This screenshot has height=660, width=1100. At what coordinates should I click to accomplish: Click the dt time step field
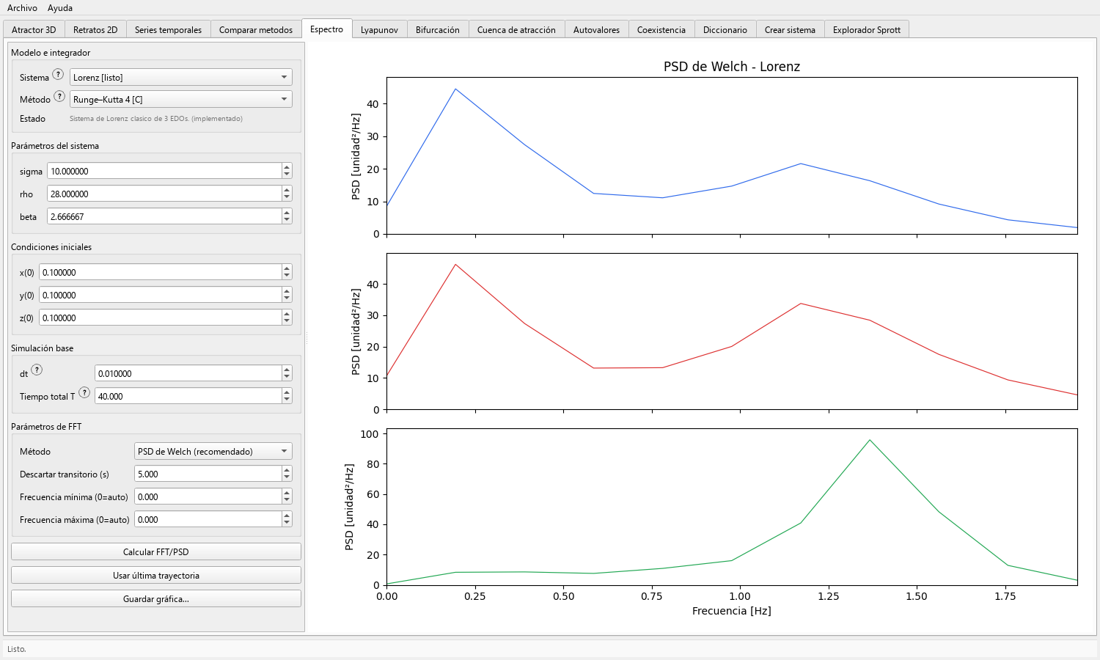(188, 373)
